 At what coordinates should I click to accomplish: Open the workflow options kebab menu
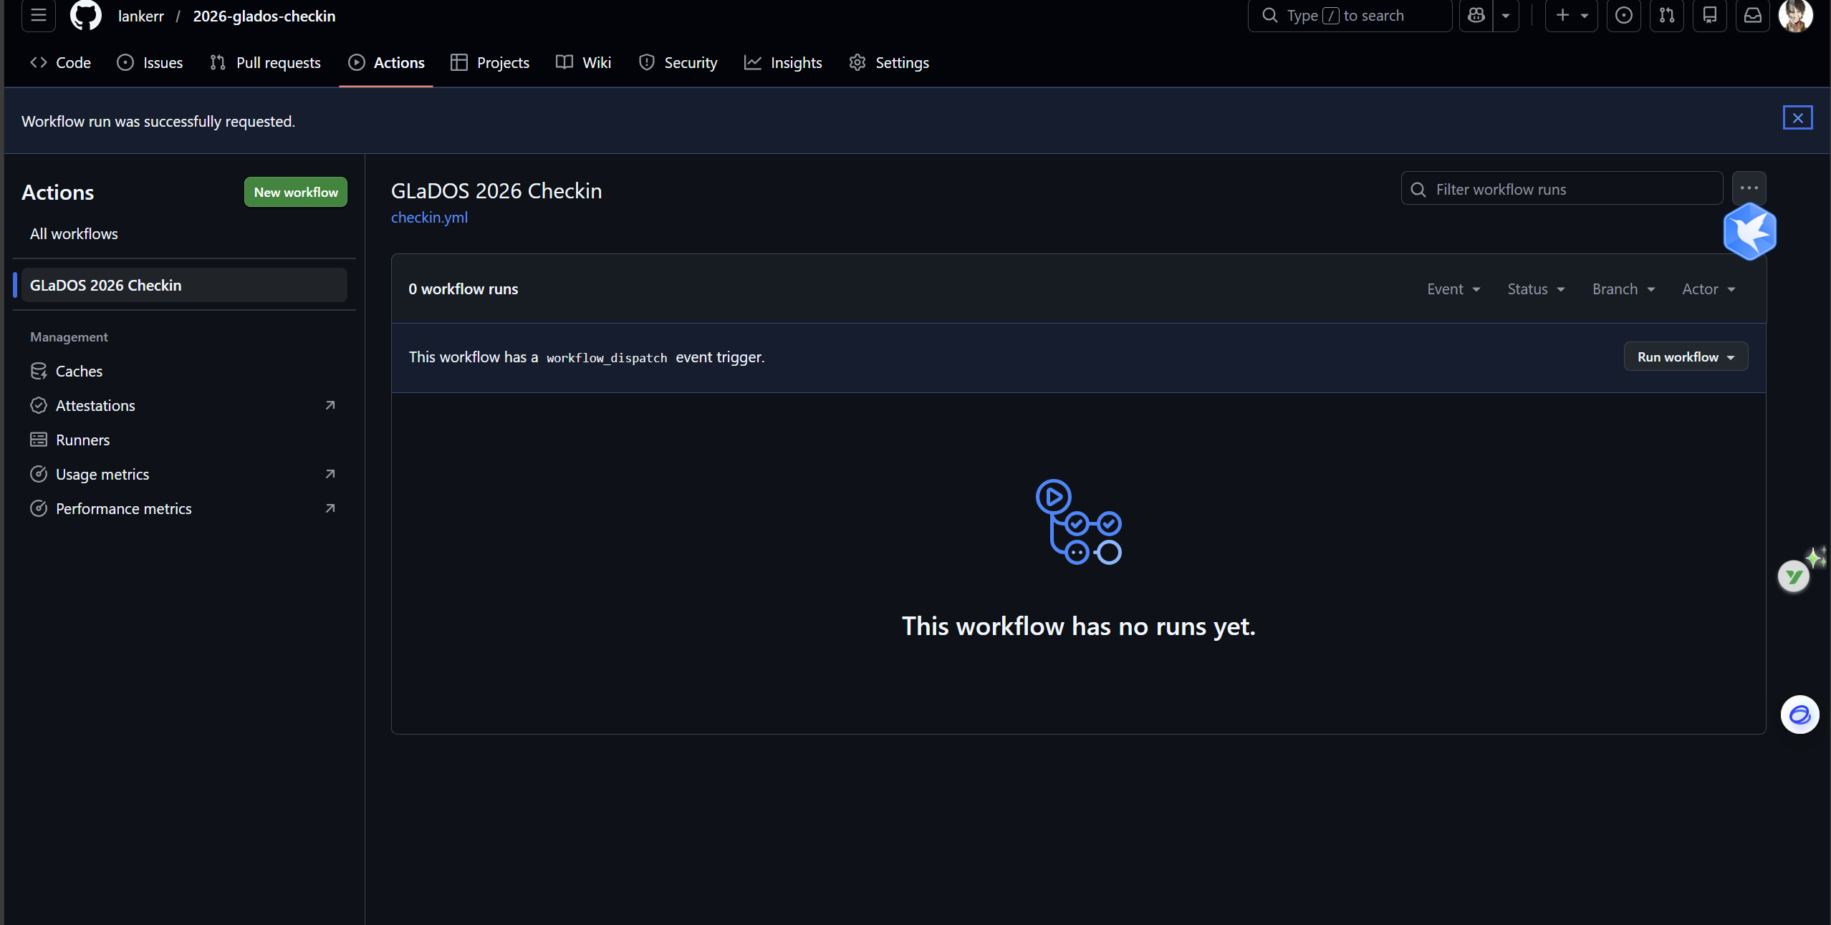pos(1749,188)
